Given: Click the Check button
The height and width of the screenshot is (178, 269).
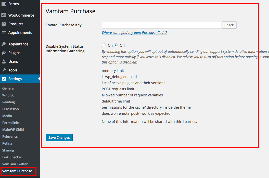Looking at the screenshot, I should click(229, 25).
